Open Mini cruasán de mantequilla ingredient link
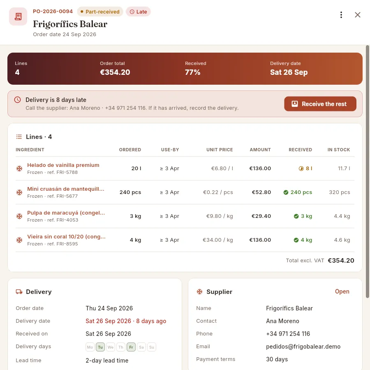 66,189
